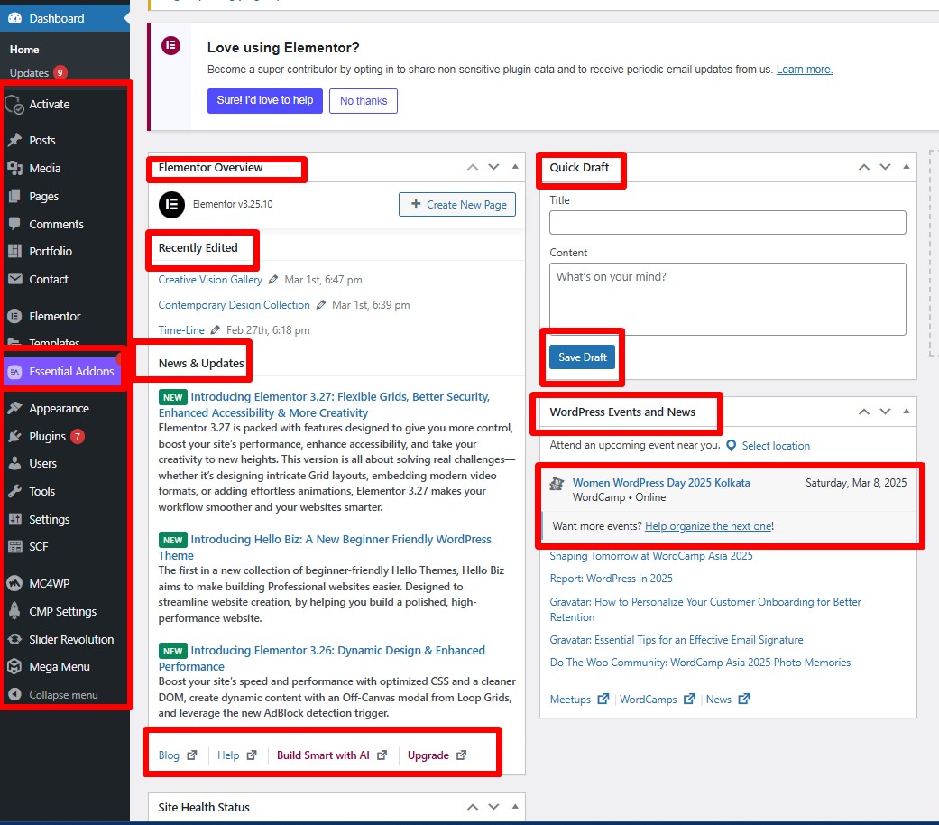The height and width of the screenshot is (825, 939).
Task: Click the MC4WP sidebar icon
Action: (14, 584)
